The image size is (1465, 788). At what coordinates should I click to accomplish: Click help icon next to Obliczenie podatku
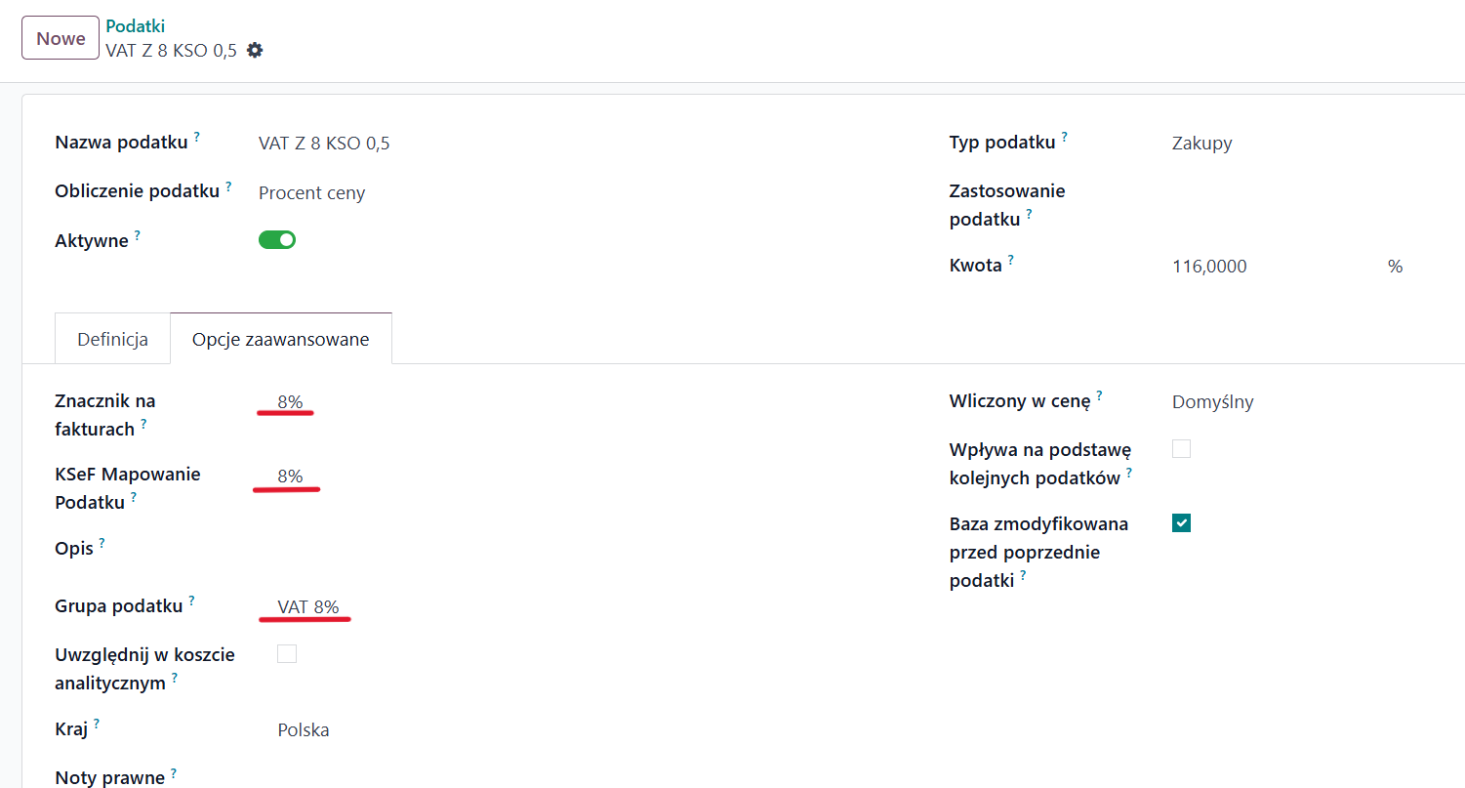tap(228, 186)
